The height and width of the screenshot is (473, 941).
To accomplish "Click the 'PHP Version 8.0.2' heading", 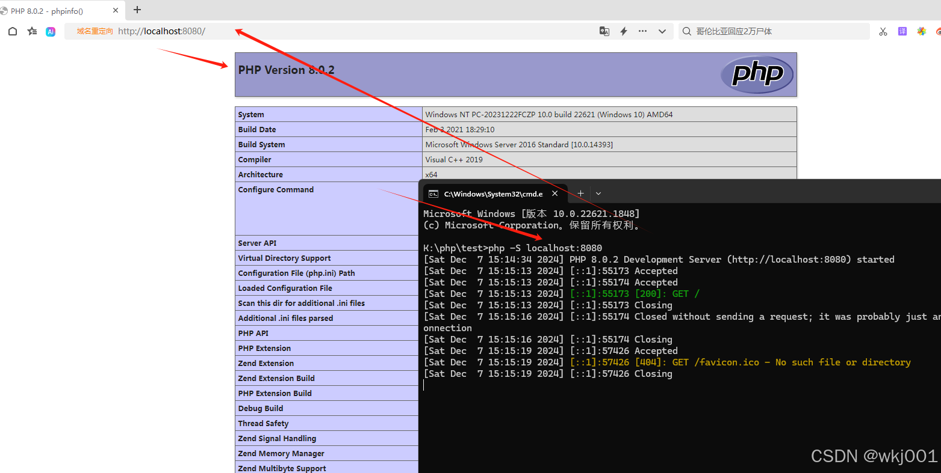I will [286, 70].
